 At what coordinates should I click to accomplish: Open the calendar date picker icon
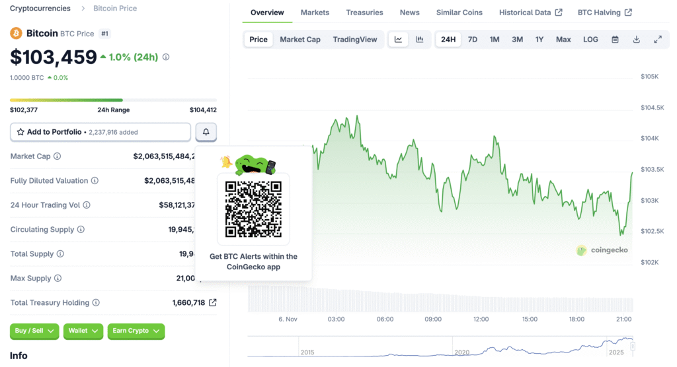click(x=615, y=40)
